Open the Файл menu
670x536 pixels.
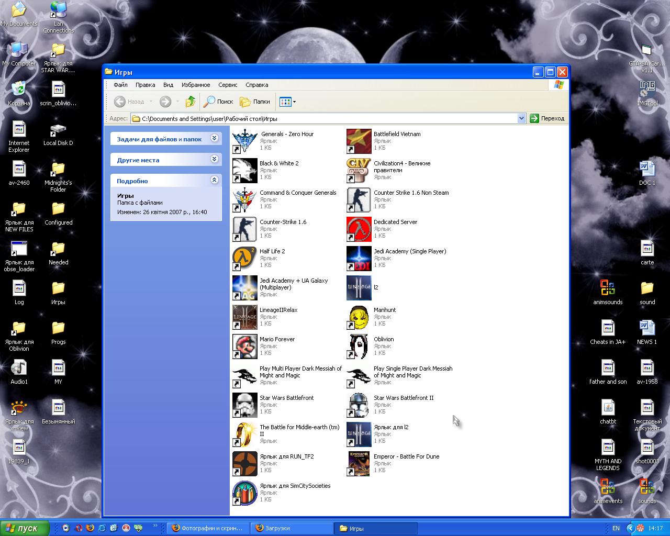coord(120,85)
